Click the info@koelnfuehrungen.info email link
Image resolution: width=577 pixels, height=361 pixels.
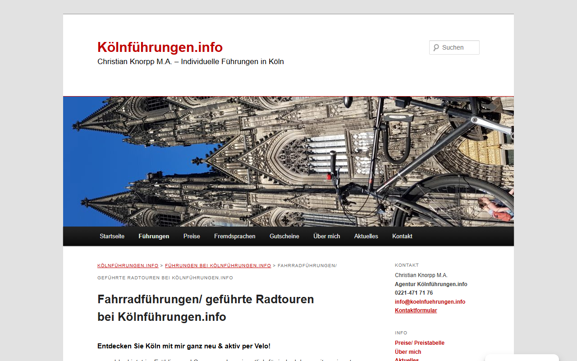[x=430, y=302]
